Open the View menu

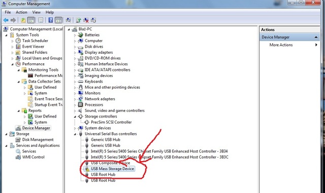point(36,12)
